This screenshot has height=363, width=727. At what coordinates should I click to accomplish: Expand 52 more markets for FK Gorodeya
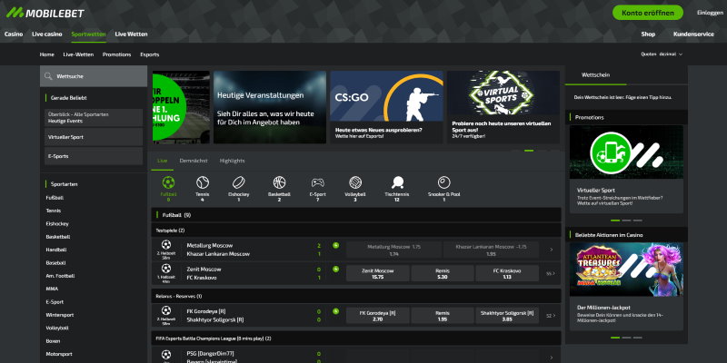[551, 315]
